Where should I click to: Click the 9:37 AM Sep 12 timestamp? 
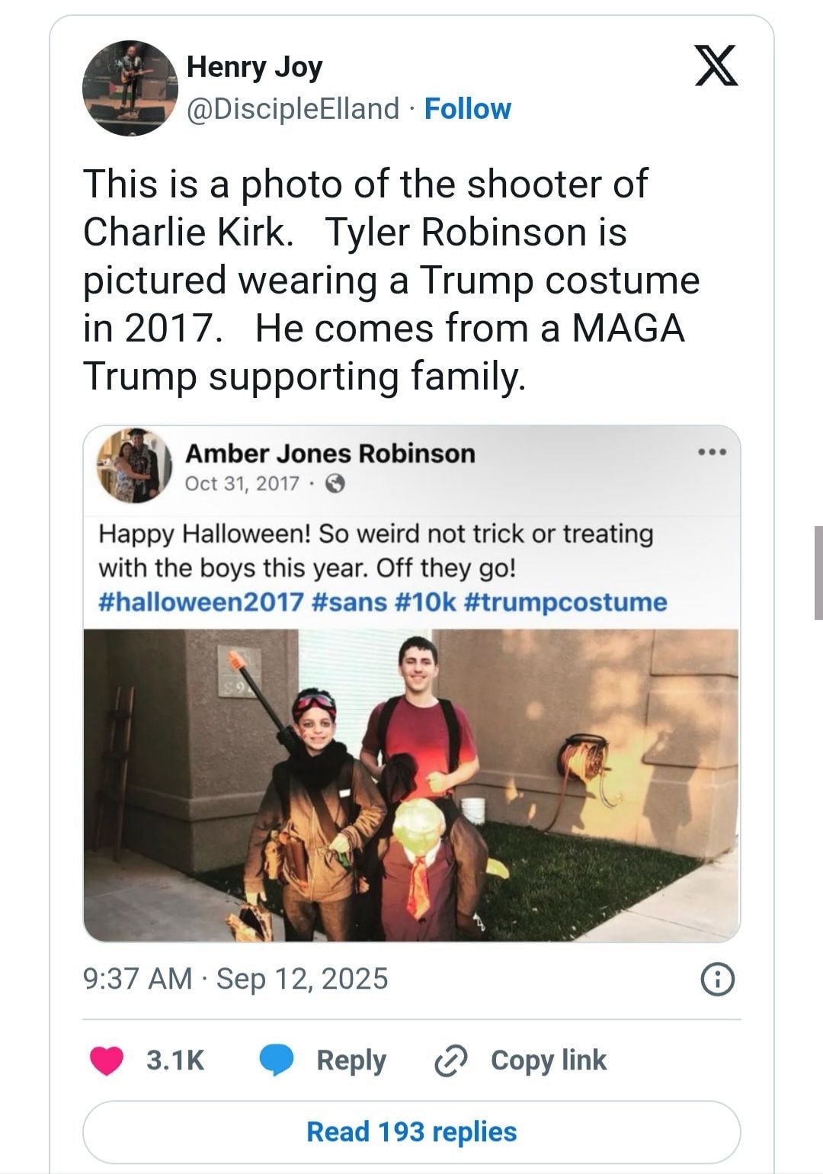pyautogui.click(x=235, y=978)
